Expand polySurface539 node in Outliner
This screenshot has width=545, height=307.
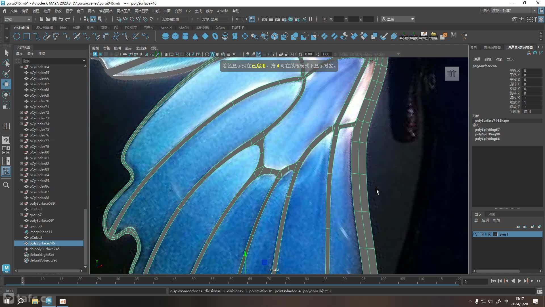tap(21, 204)
